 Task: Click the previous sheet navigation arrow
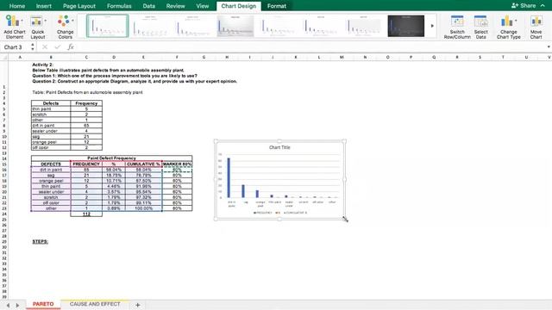click(x=8, y=305)
